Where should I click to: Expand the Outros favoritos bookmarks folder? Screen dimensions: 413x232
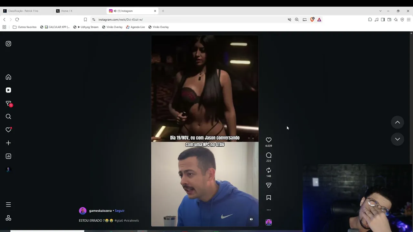(x=25, y=27)
